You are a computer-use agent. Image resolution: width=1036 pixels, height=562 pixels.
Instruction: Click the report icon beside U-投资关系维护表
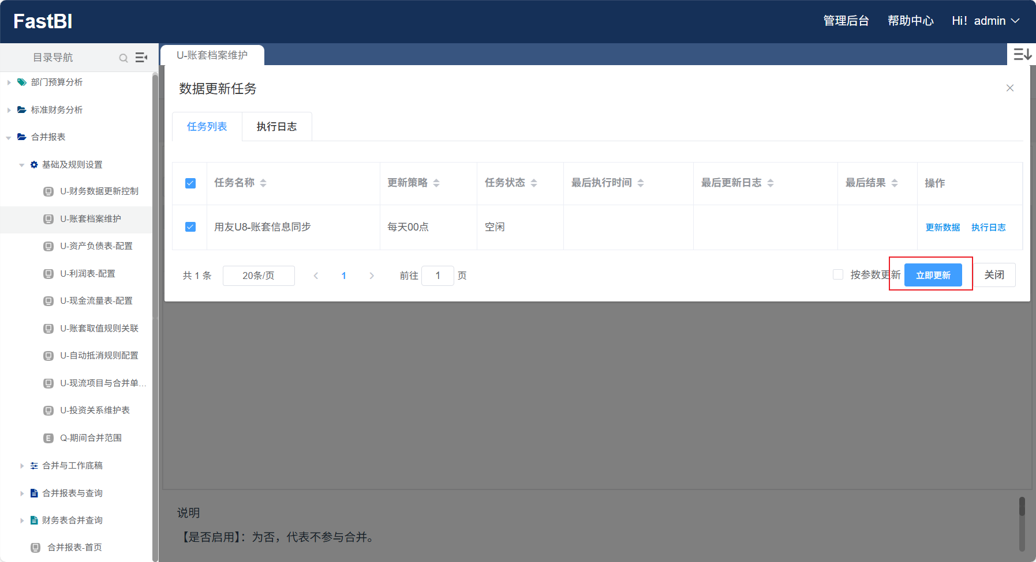[48, 410]
